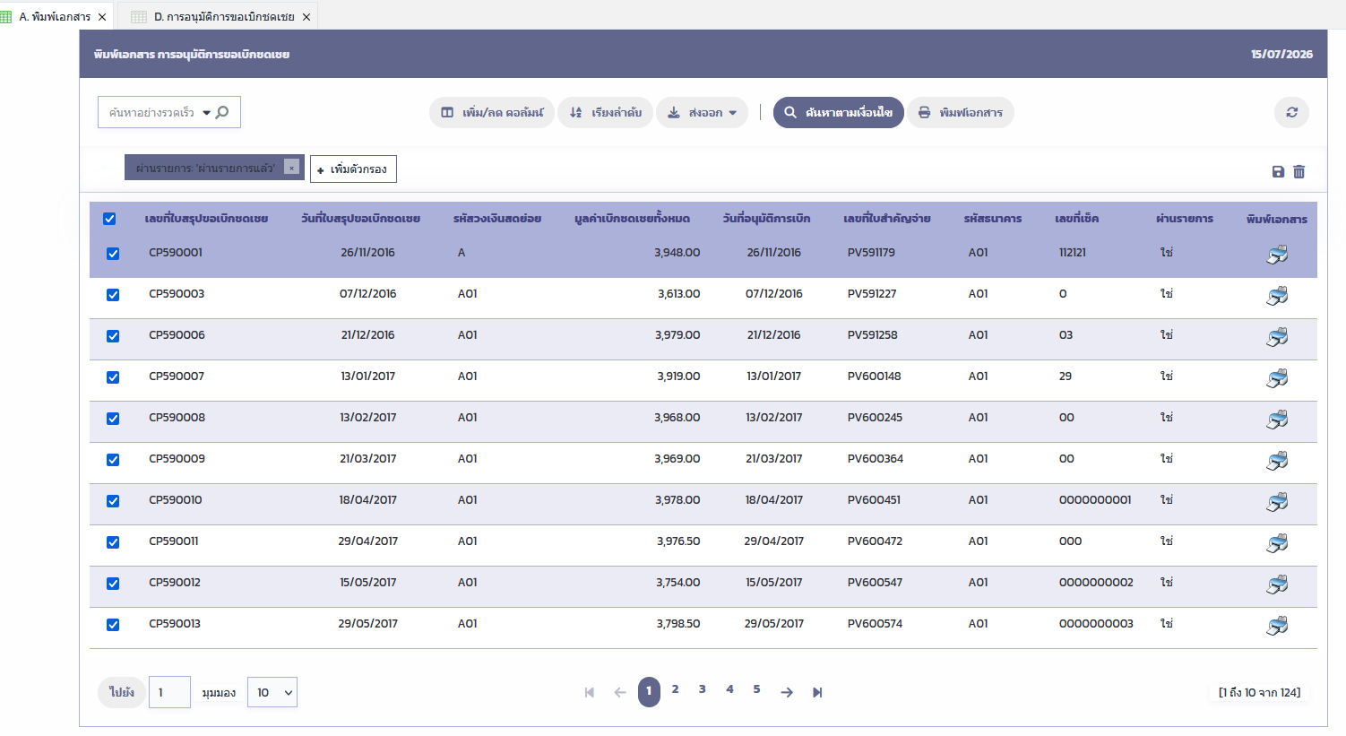Switch to tab D. การอนุมัติการขอเบิกชดเชย
Image resolution: width=1346 pixels, height=736 pixels.
coord(224,17)
